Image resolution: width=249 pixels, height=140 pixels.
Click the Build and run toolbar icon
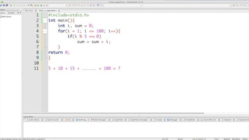[x=41, y=5]
